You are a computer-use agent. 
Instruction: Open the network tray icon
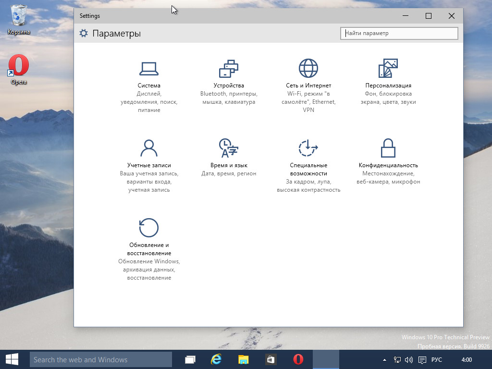(x=397, y=360)
